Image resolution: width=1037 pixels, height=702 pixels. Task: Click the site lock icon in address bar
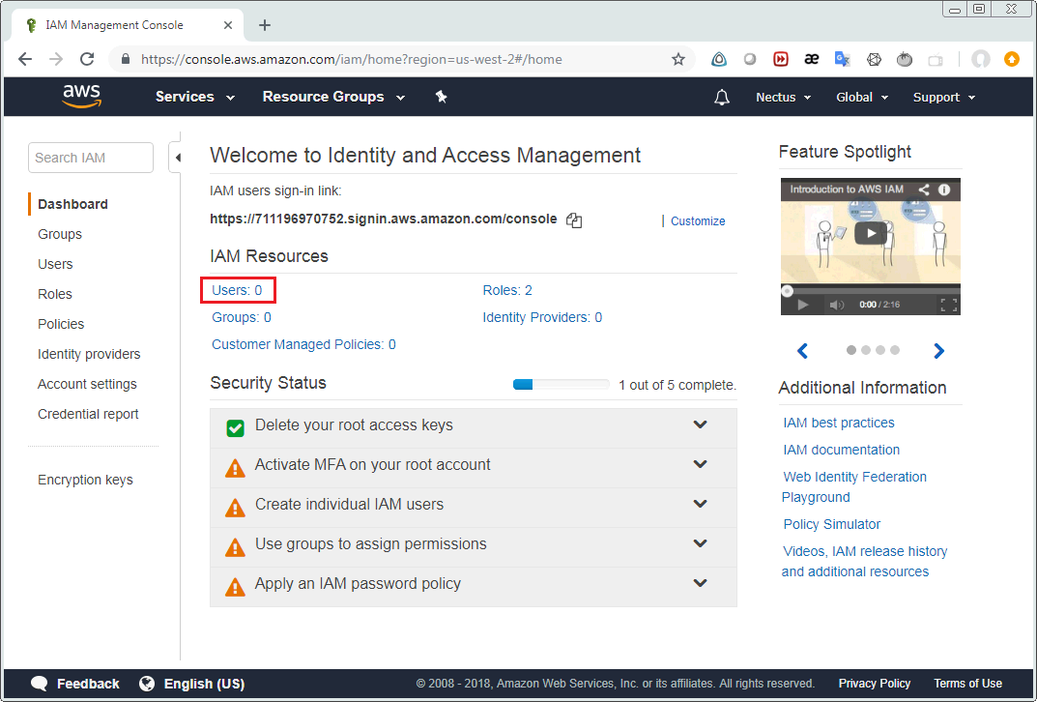(126, 59)
